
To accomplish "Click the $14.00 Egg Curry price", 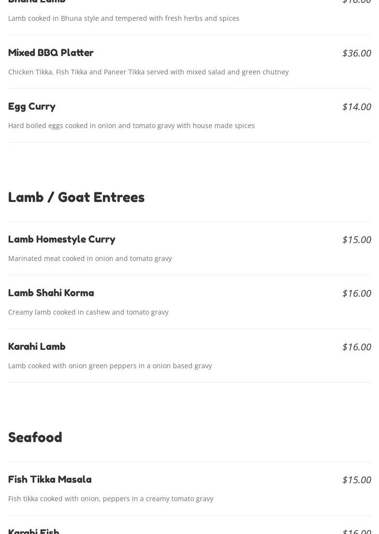I will point(356,106).
